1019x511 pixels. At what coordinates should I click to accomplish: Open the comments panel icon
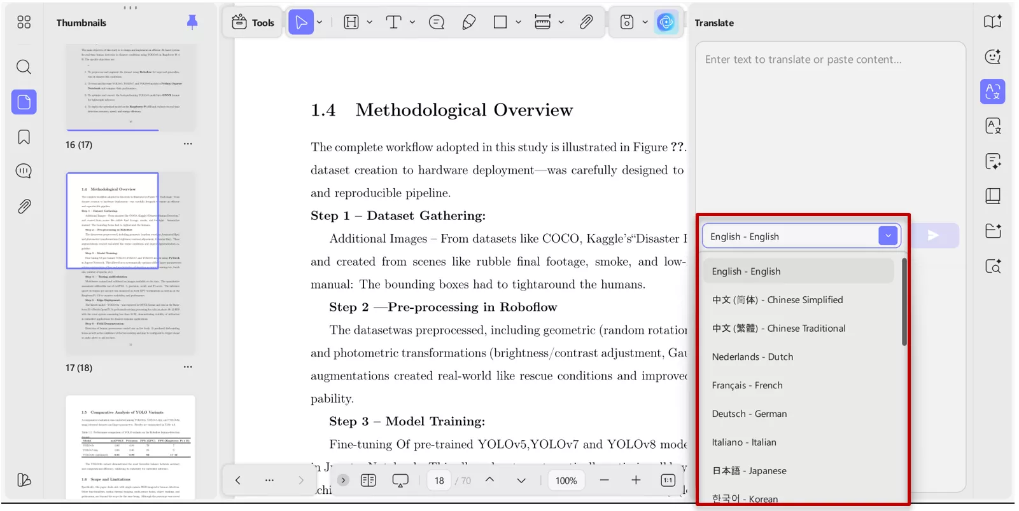coord(24,171)
